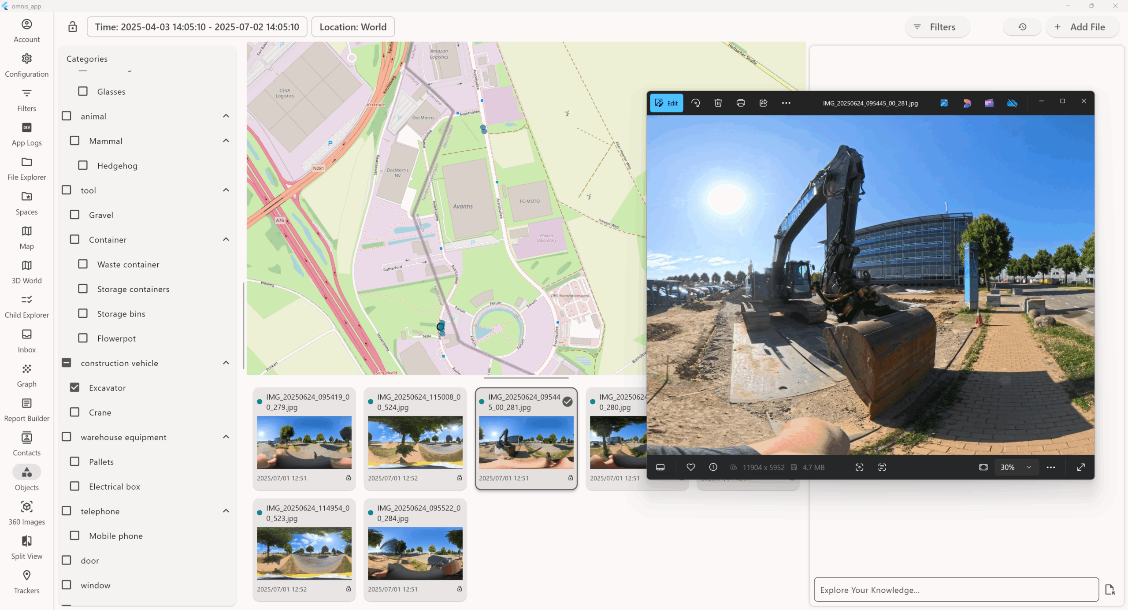Check the Glasses category checkbox
1128x610 pixels.
pyautogui.click(x=83, y=91)
